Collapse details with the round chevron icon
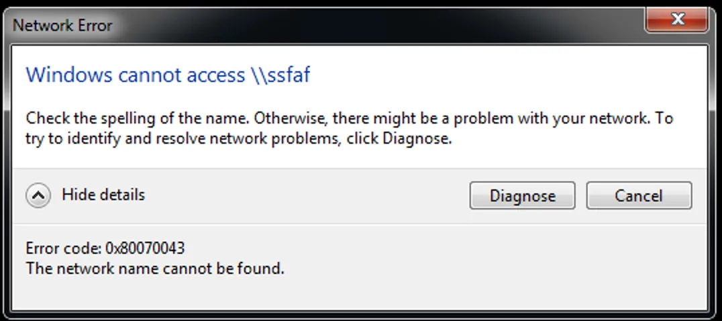Viewport: 722px width, 321px height. click(x=38, y=195)
